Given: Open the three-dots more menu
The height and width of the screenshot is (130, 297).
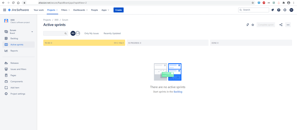Looking at the screenshot, I should (x=288, y=25).
